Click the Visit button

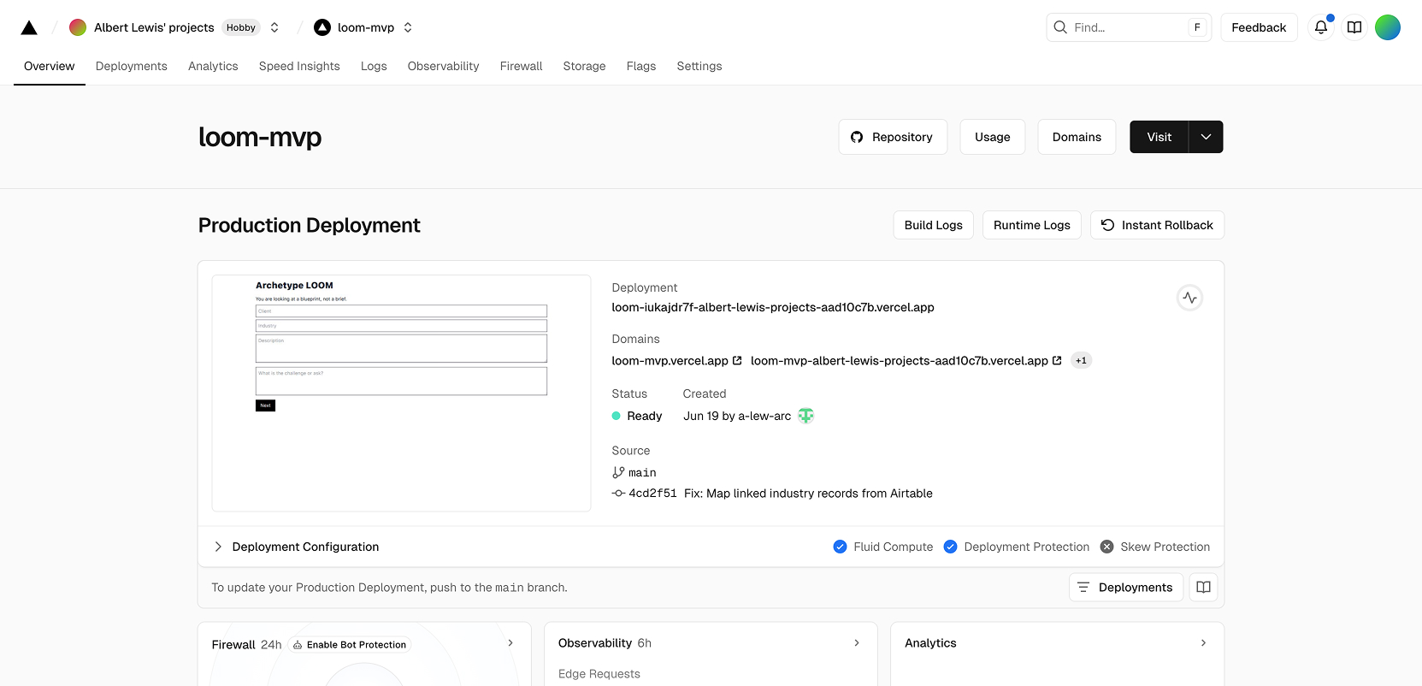pos(1159,137)
